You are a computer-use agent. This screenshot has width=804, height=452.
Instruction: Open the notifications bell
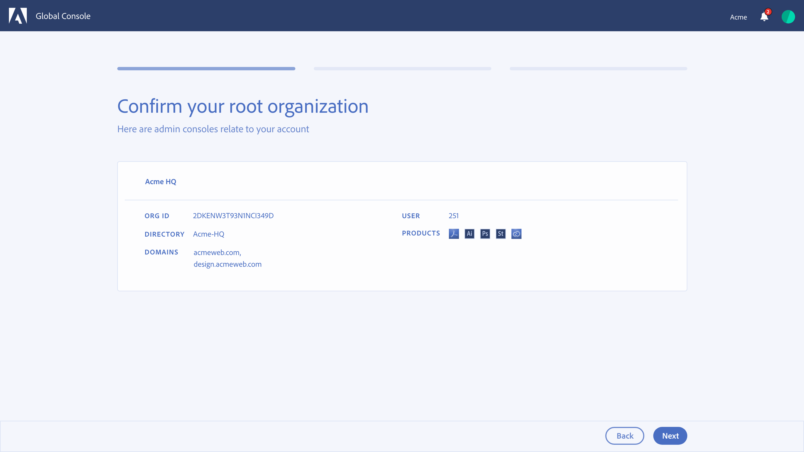tap(764, 16)
